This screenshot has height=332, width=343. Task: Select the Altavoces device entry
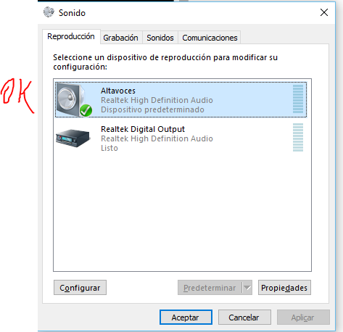click(x=181, y=99)
